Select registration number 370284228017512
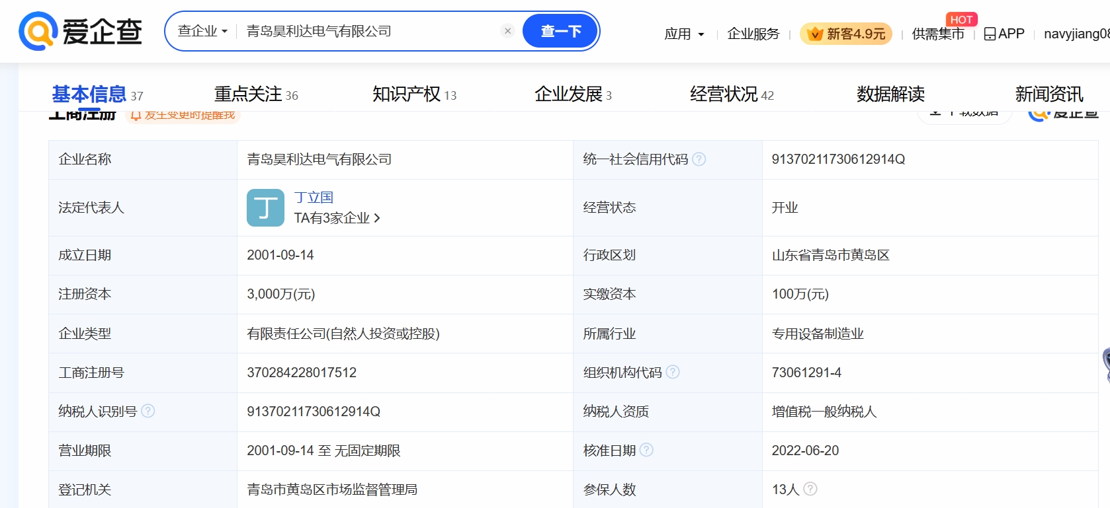 [x=302, y=373]
